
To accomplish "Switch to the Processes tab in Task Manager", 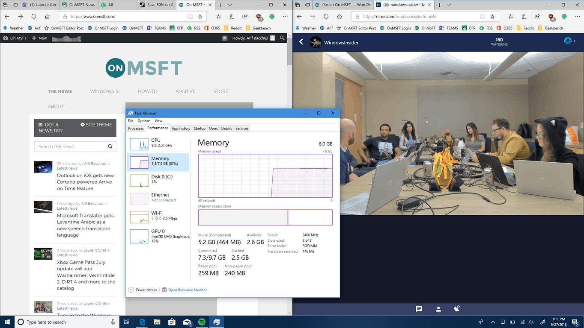I will click(136, 129).
